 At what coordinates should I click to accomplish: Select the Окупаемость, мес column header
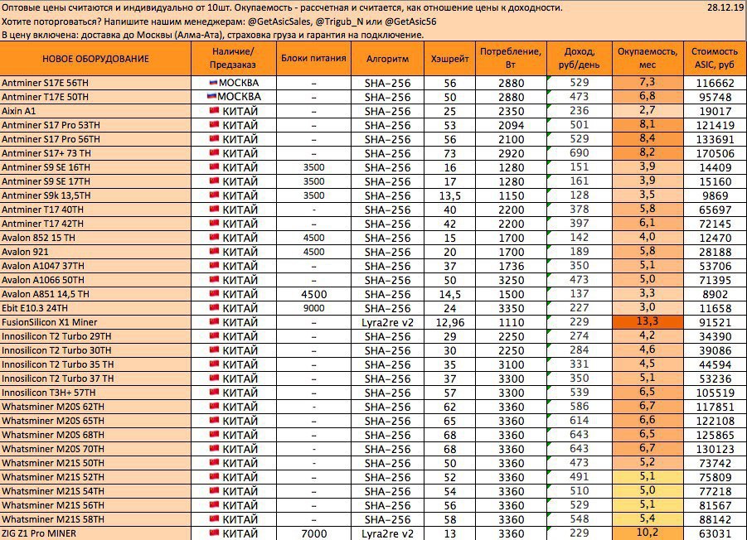(x=648, y=59)
